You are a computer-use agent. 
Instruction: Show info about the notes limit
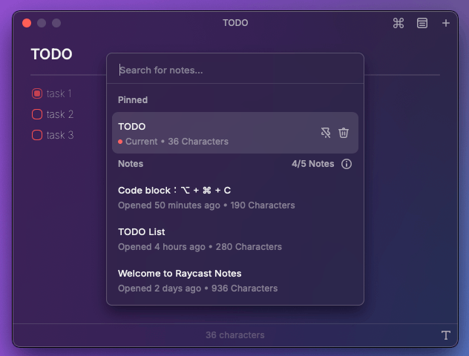click(347, 164)
